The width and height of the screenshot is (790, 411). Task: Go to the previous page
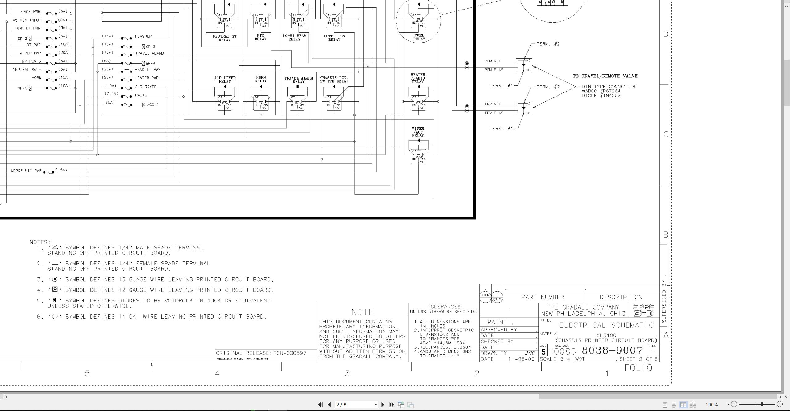tap(329, 405)
